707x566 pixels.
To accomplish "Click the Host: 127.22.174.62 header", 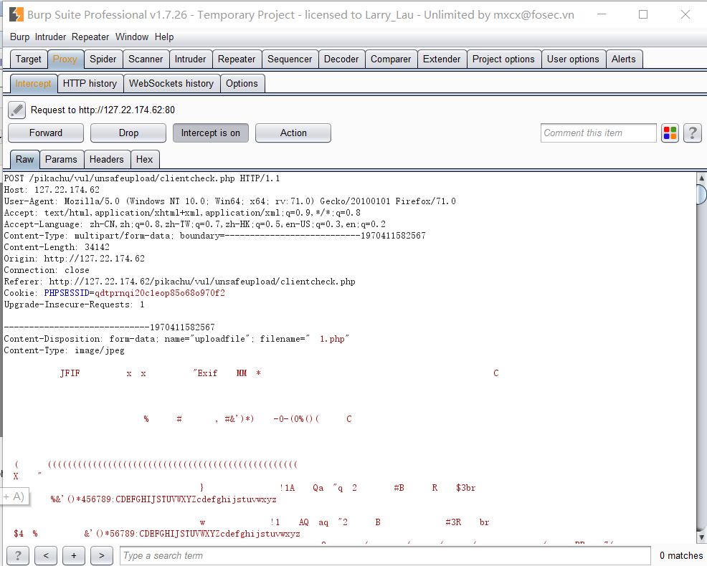I will [52, 190].
